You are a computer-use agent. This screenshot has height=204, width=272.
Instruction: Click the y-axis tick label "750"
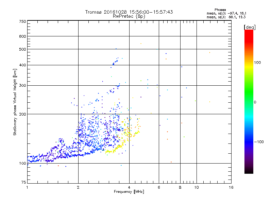click(x=22, y=21)
